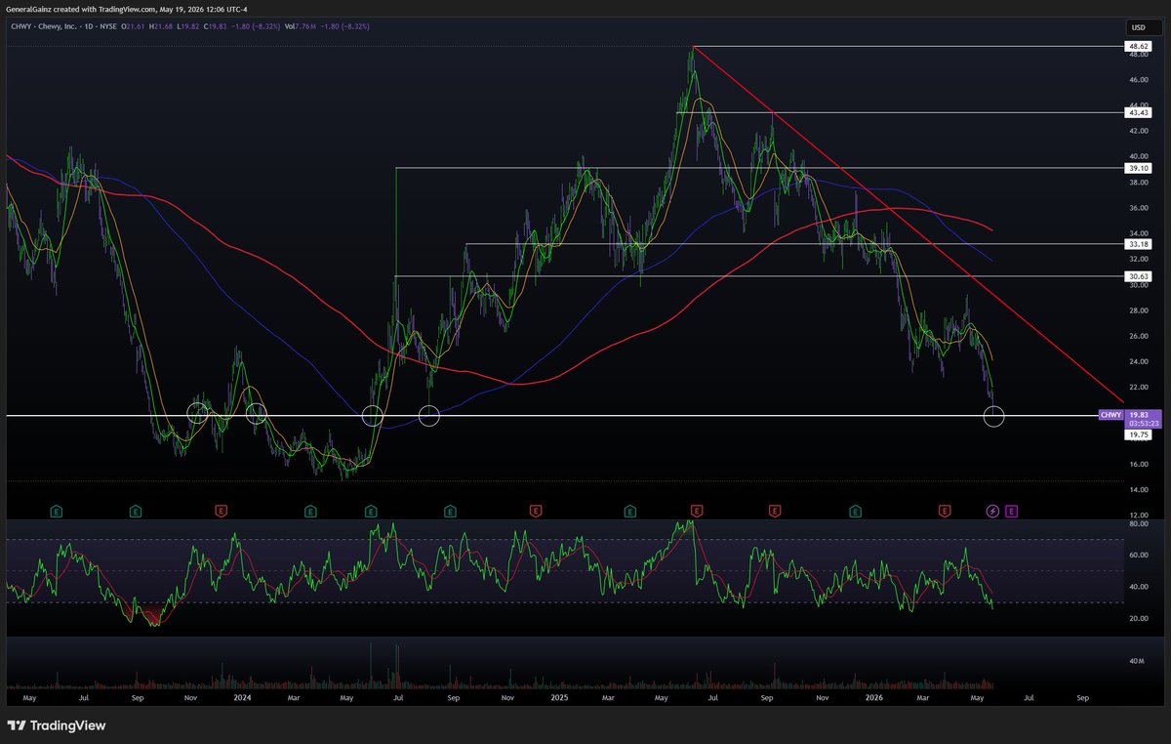The image size is (1171, 744).
Task: Click the TradingView logo
Action: pyautogui.click(x=57, y=725)
